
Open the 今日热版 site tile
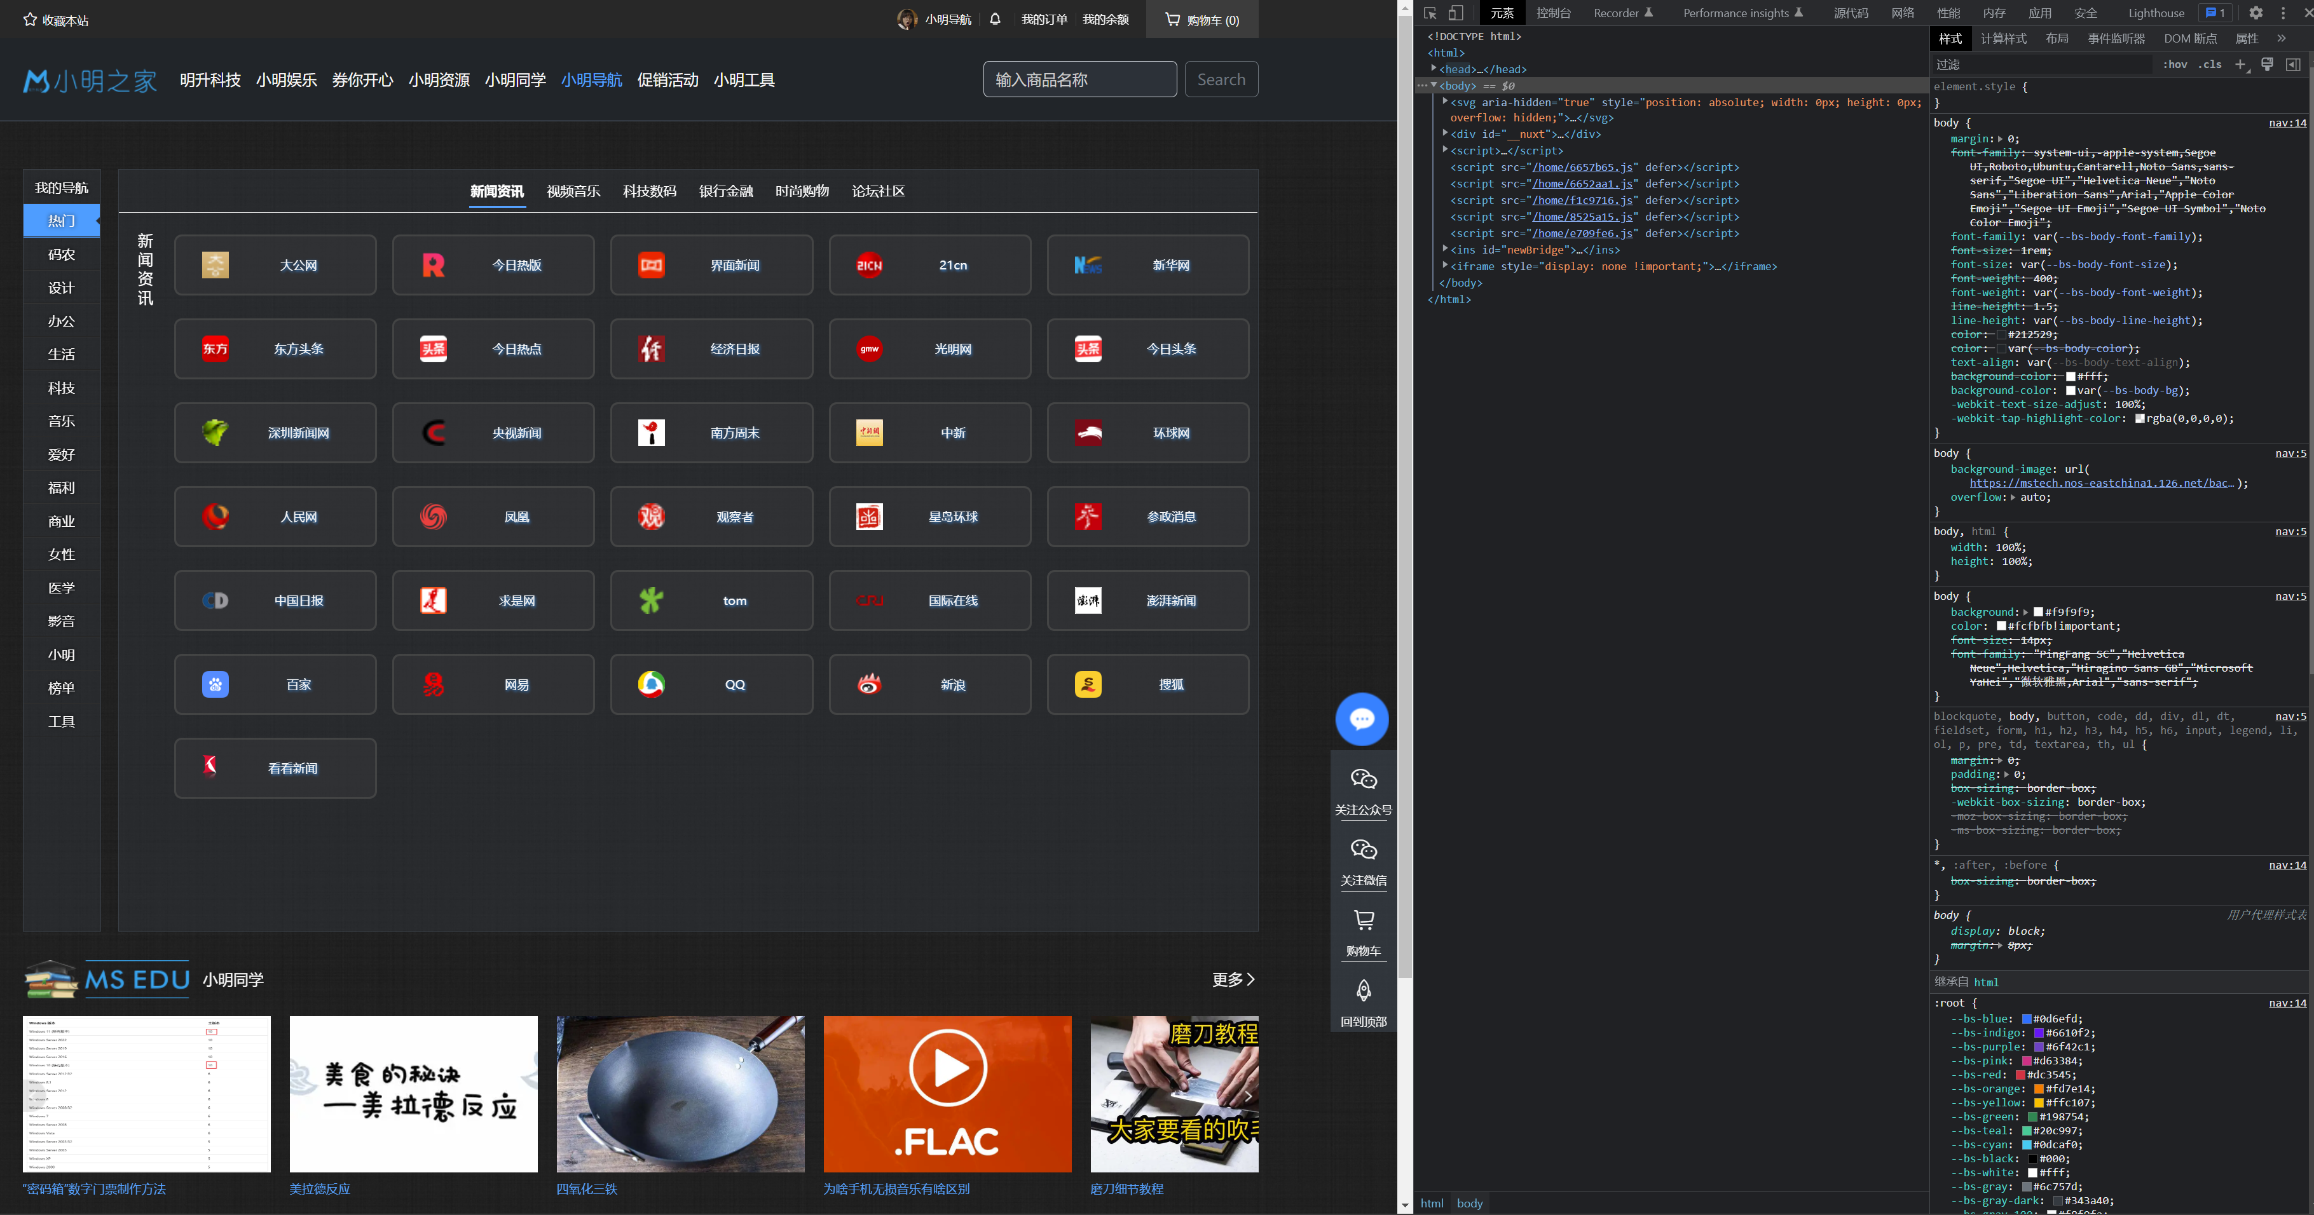(x=493, y=265)
